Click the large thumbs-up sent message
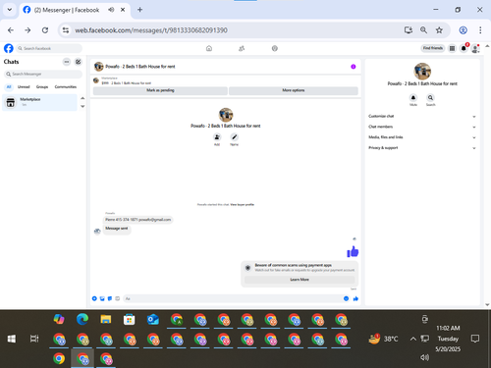The image size is (491, 368). click(353, 251)
